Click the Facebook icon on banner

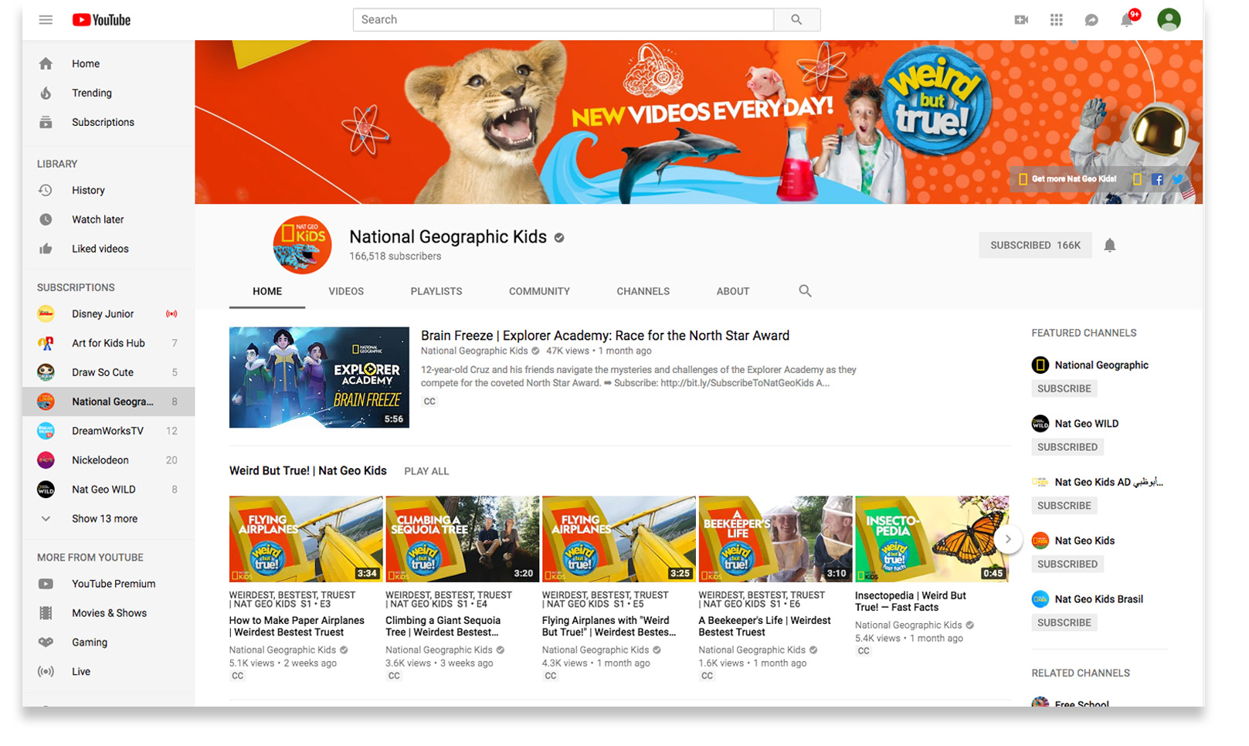click(x=1157, y=179)
